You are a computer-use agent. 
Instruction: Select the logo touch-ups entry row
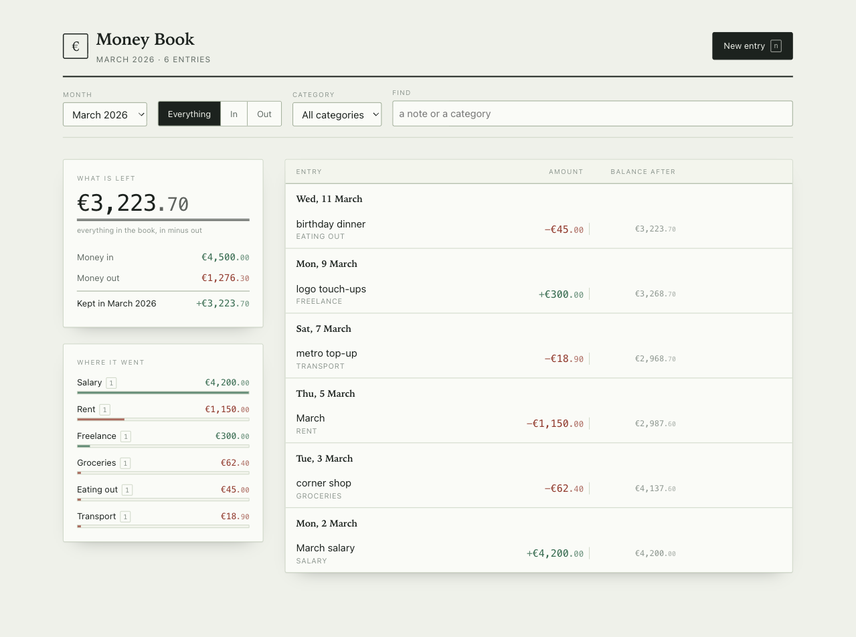[539, 294]
